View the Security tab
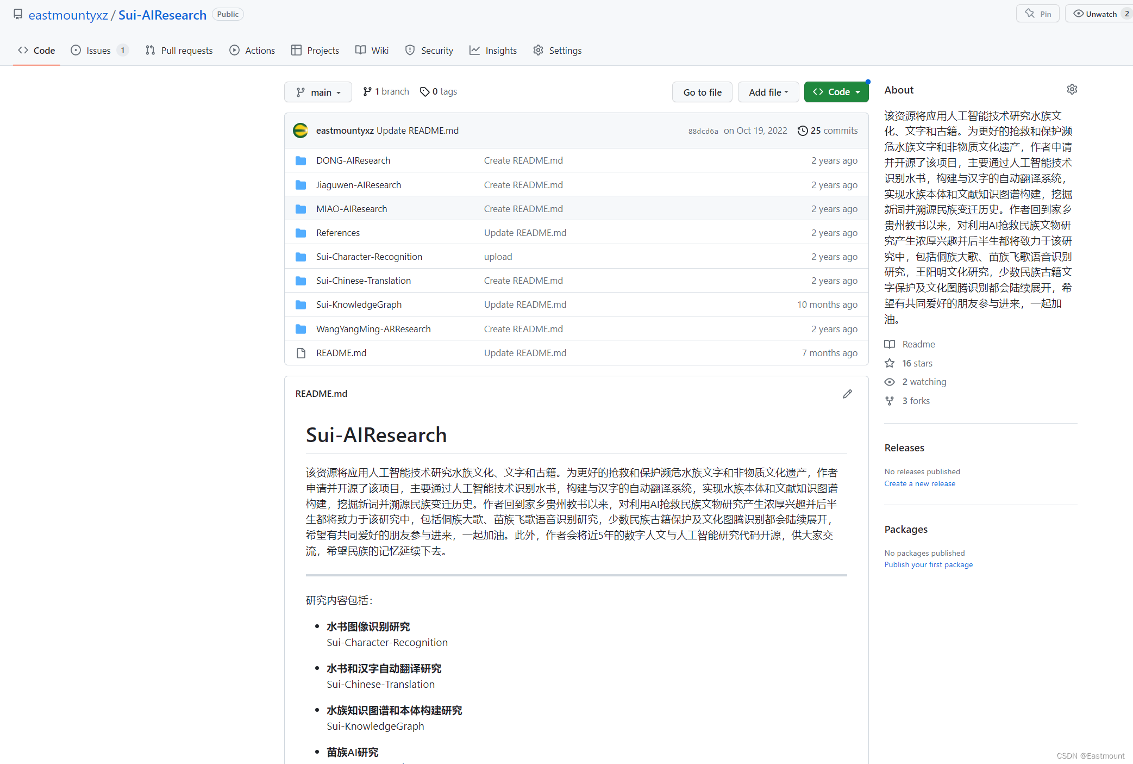 pyautogui.click(x=429, y=50)
